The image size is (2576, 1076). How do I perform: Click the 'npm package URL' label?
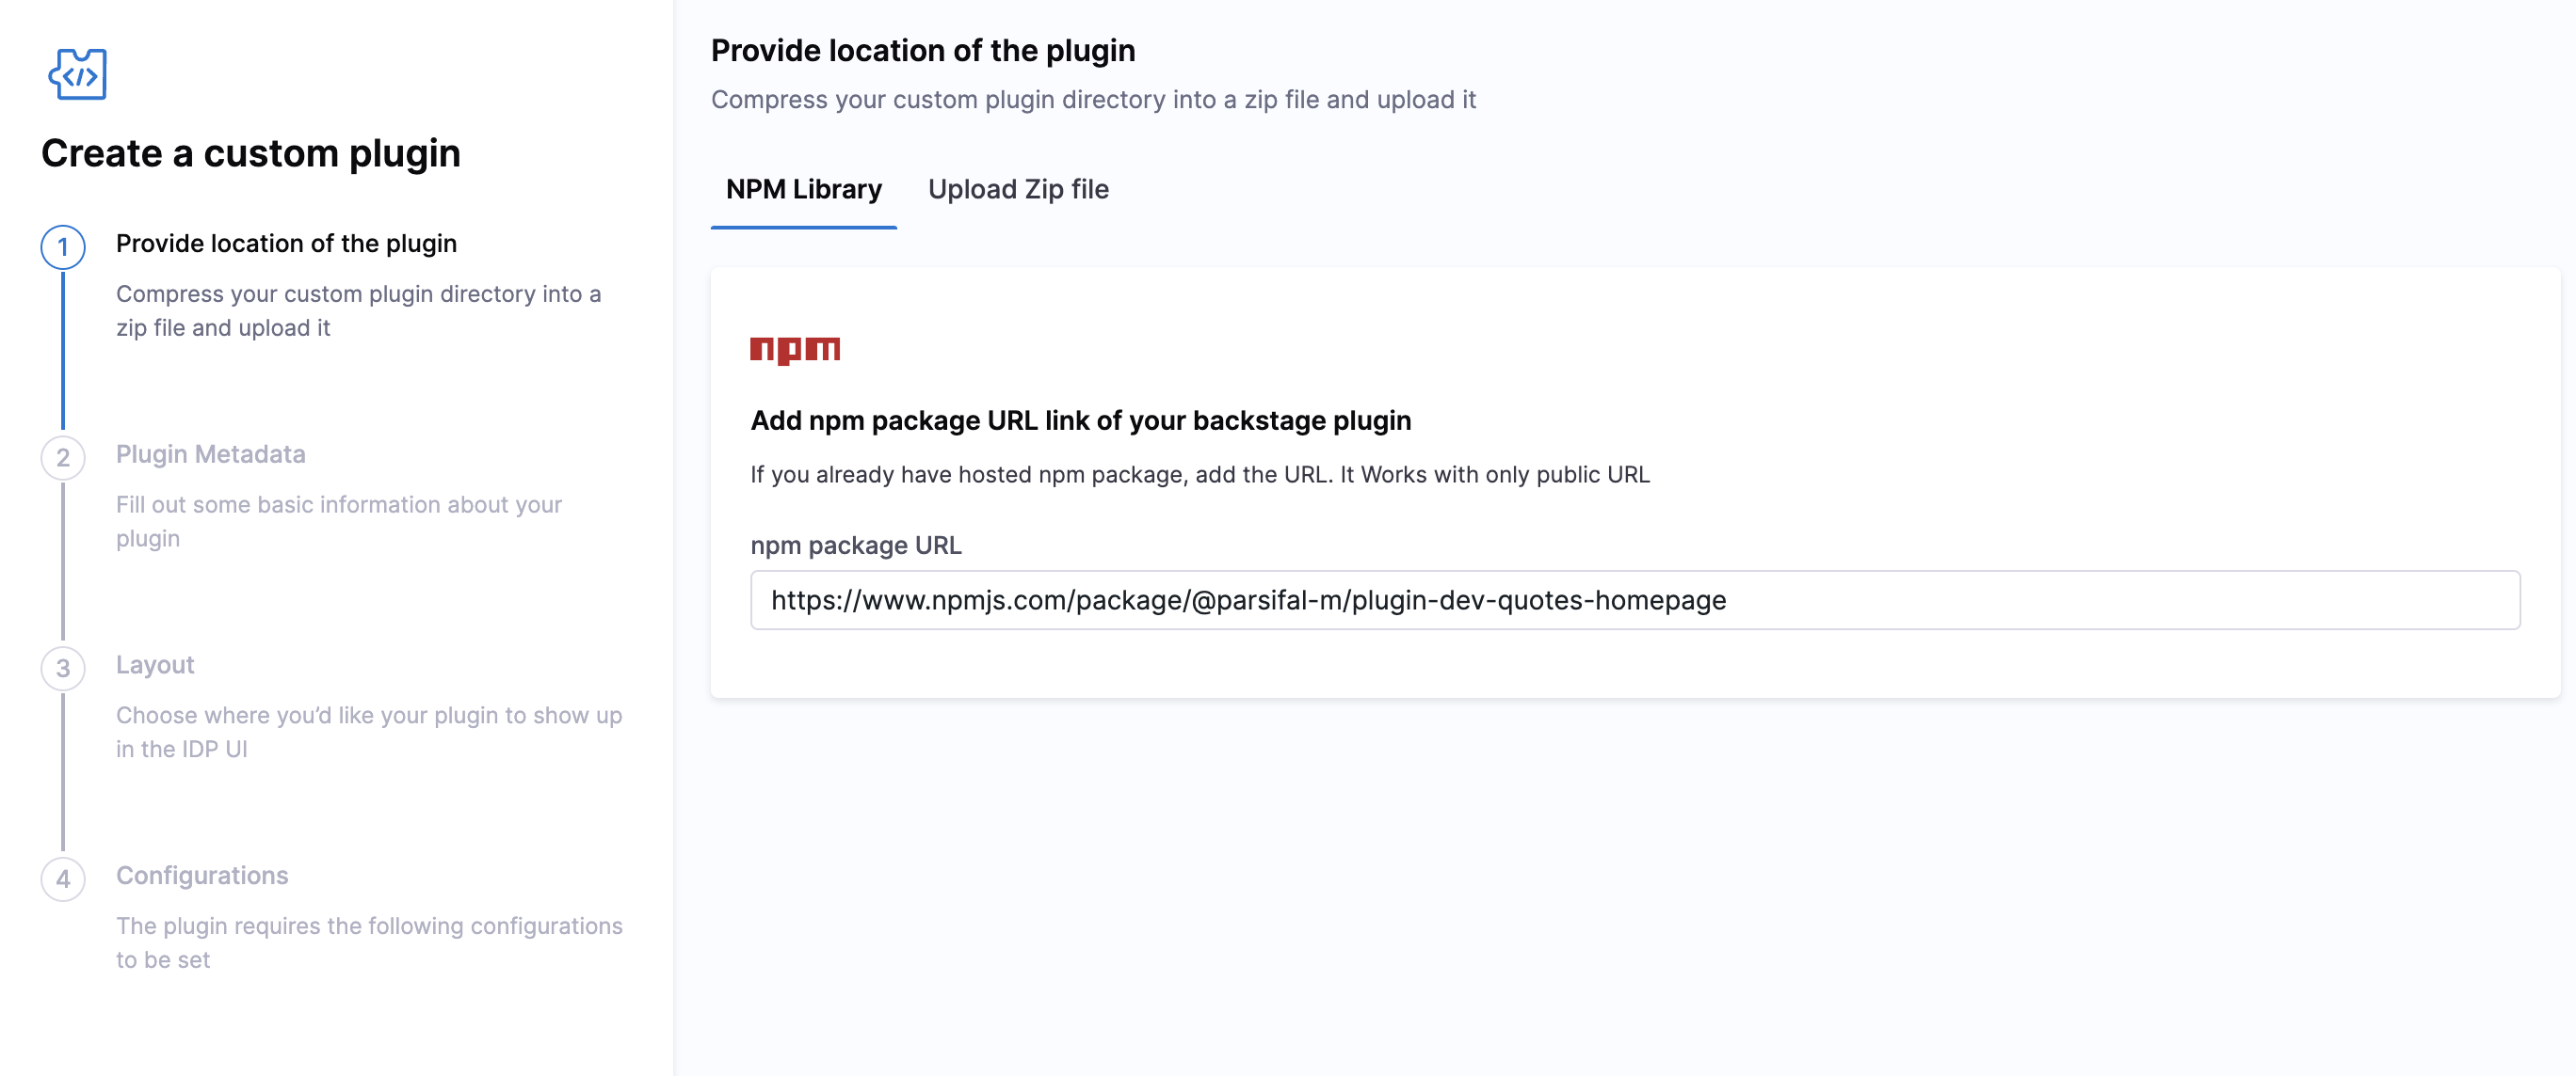(x=856, y=545)
